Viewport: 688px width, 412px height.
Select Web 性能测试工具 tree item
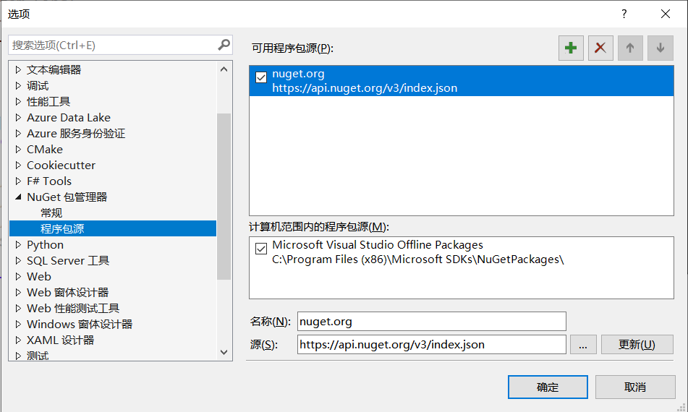pyautogui.click(x=73, y=308)
